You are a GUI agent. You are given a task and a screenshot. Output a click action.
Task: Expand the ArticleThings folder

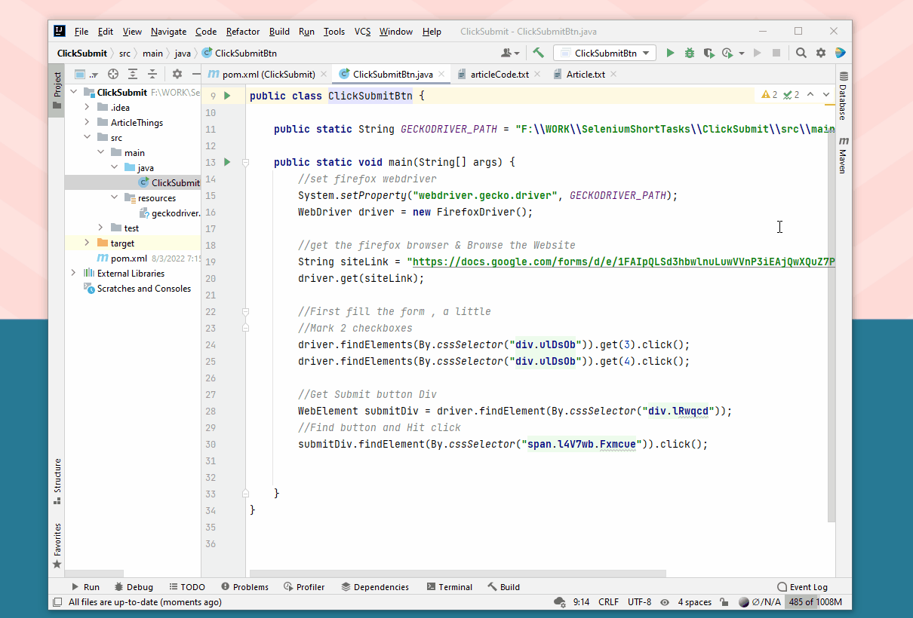coord(88,122)
